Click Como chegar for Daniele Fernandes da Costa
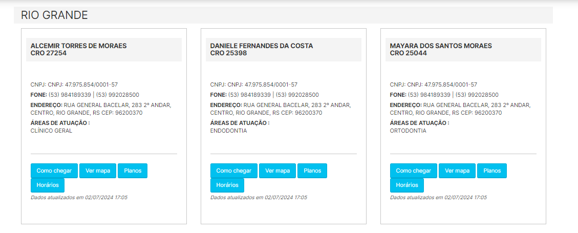 point(234,171)
